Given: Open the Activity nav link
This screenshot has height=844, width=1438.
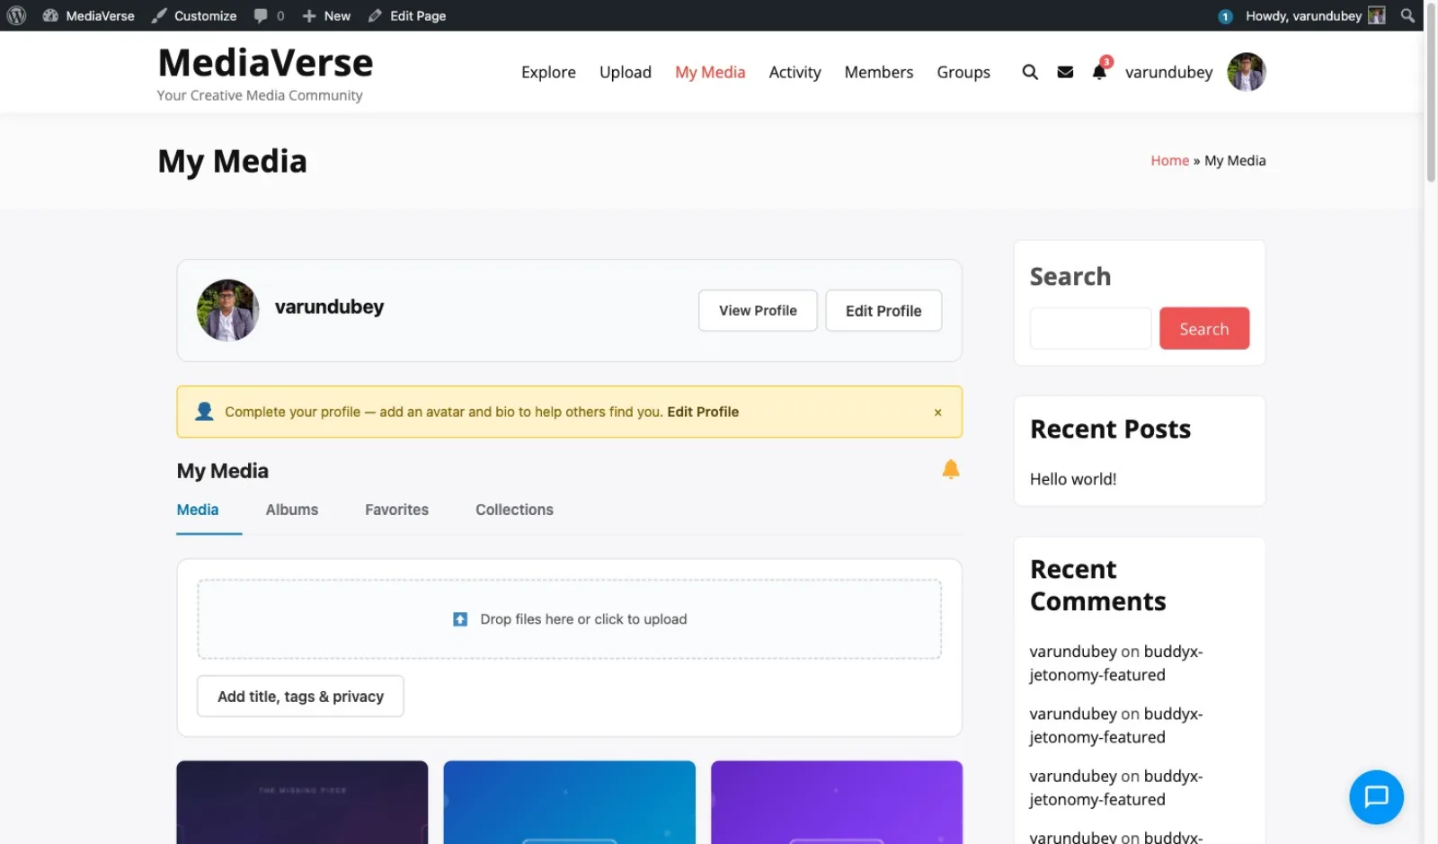Looking at the screenshot, I should (x=794, y=72).
